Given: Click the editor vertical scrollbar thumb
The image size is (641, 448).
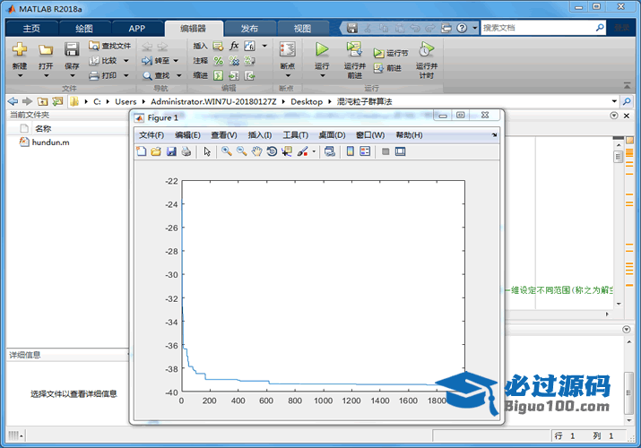Looking at the screenshot, I should click(618, 157).
